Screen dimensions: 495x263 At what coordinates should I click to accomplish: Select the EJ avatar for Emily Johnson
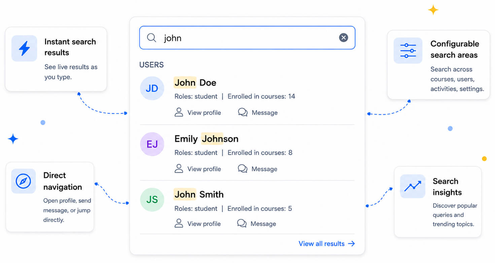point(152,144)
